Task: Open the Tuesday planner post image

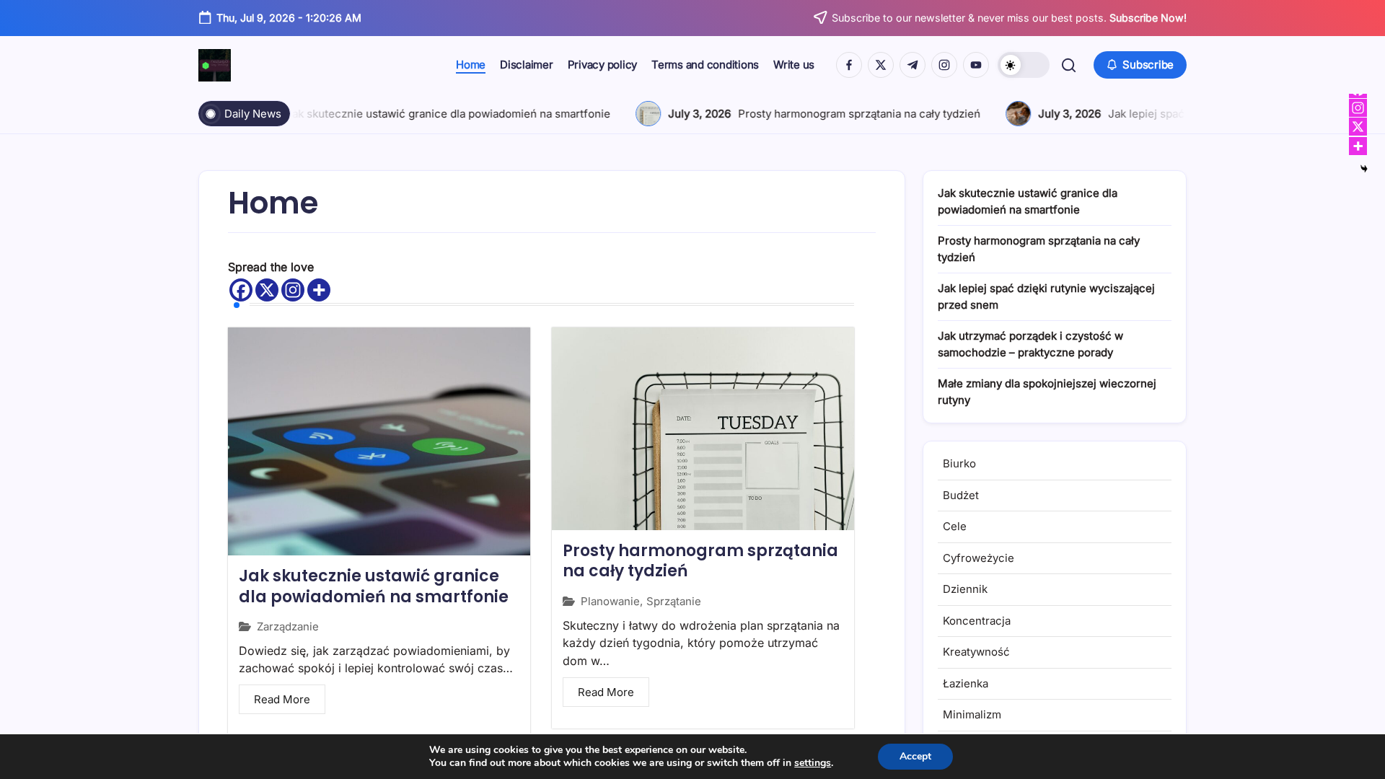Action: (703, 428)
